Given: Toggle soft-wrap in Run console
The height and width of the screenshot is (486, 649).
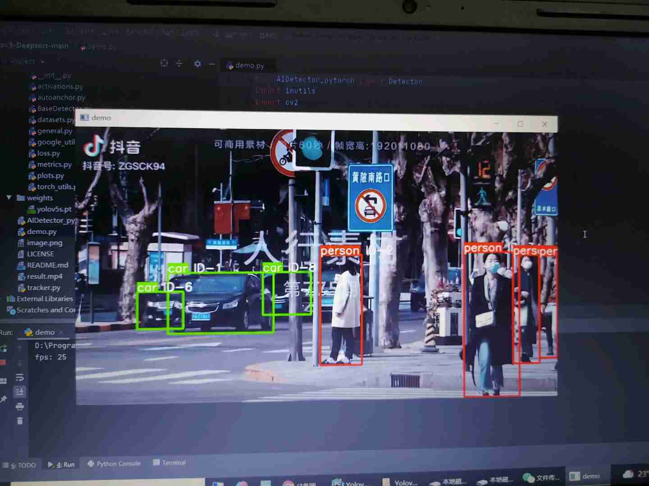Looking at the screenshot, I should (20, 378).
